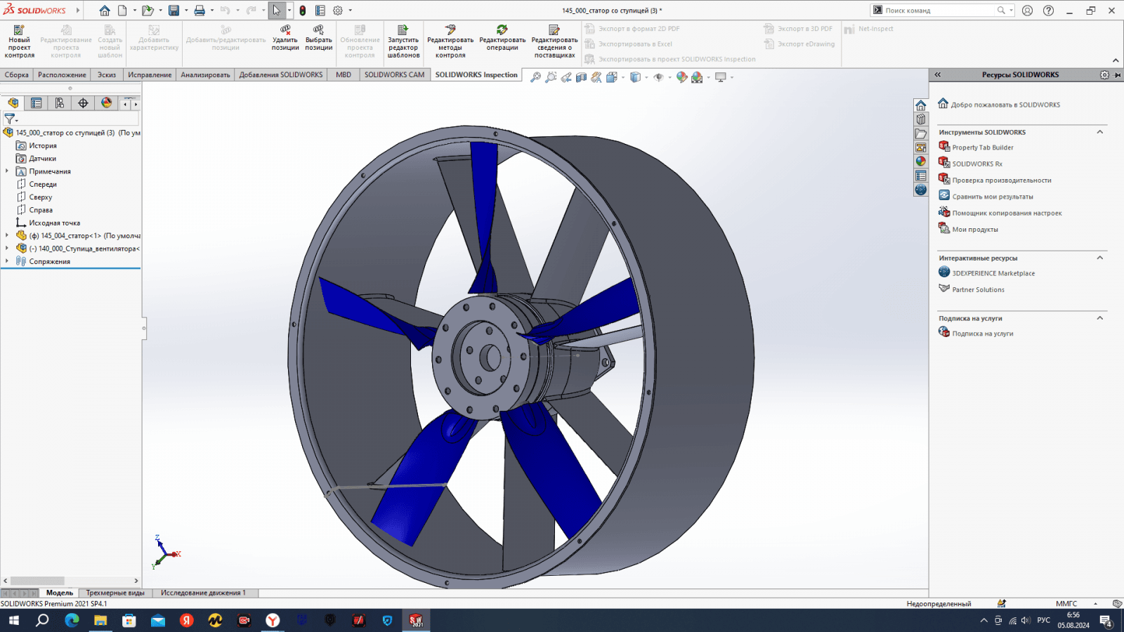This screenshot has width=1124, height=632.
Task: Click Zoom to Fit magnifier icon
Action: pos(535,77)
